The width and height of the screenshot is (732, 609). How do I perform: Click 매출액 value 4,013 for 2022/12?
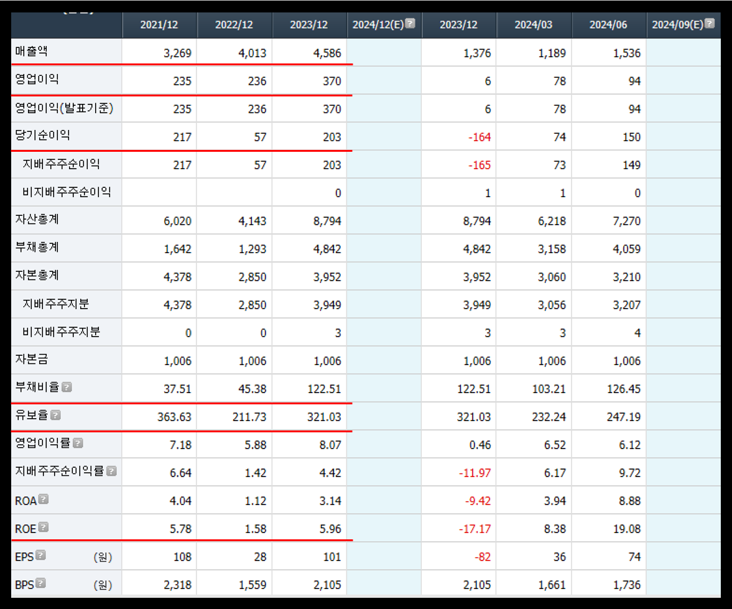click(x=252, y=53)
